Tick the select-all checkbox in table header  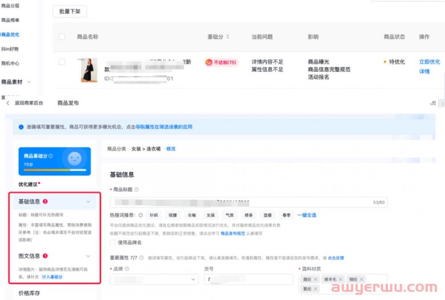pos(62,37)
